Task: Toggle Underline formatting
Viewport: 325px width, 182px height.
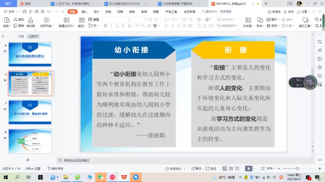Action: point(117,25)
